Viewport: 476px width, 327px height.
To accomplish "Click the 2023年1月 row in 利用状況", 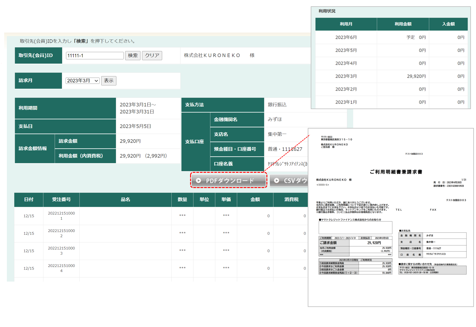I will click(392, 102).
